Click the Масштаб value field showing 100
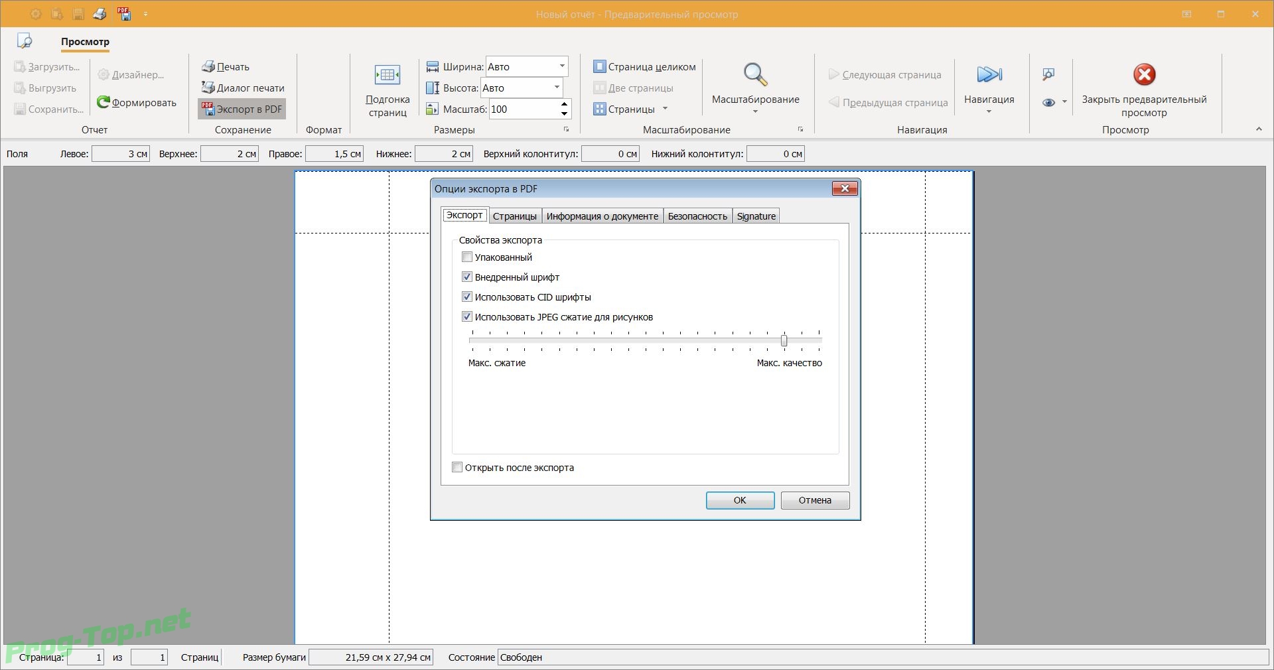The height and width of the screenshot is (670, 1274). point(524,109)
